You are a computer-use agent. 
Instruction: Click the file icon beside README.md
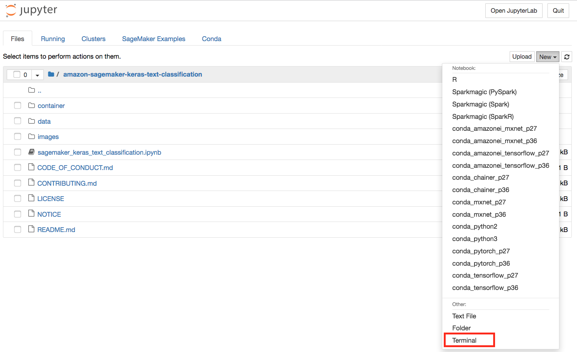tap(31, 229)
